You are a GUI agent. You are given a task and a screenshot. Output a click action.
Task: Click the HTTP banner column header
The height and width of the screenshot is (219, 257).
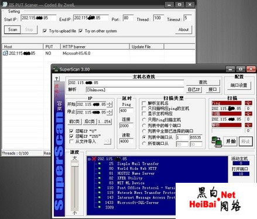point(95,47)
